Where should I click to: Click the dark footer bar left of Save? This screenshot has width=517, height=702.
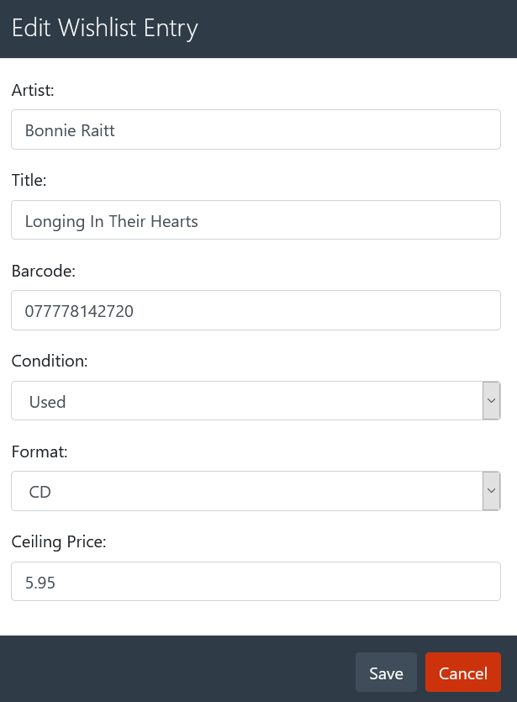pyautogui.click(x=168, y=670)
